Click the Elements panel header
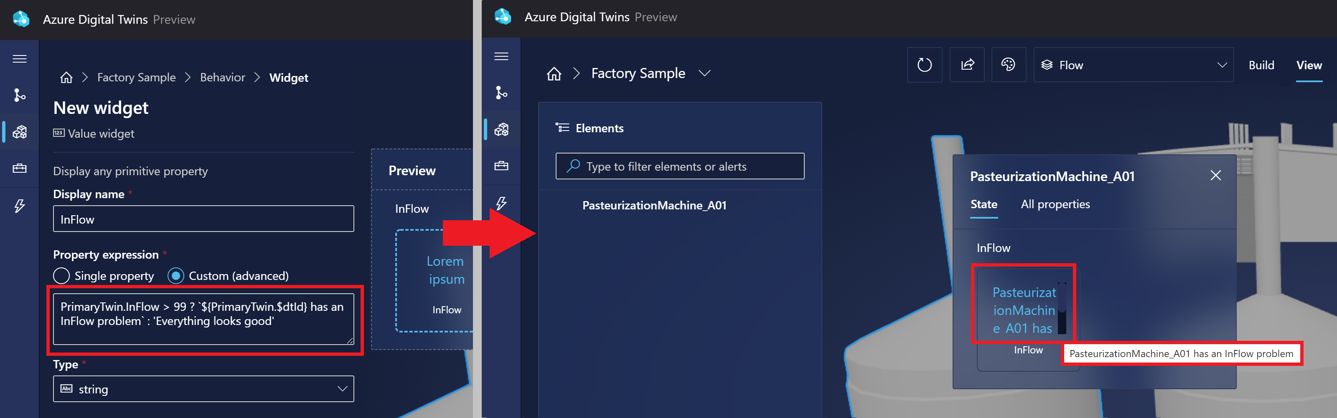Viewport: 1337px width, 418px height. coord(600,128)
